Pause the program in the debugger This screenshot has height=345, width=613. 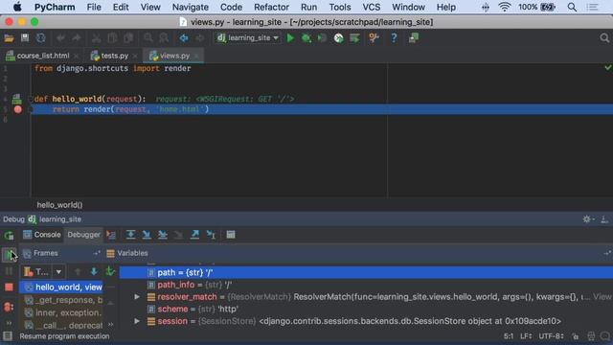click(x=9, y=271)
